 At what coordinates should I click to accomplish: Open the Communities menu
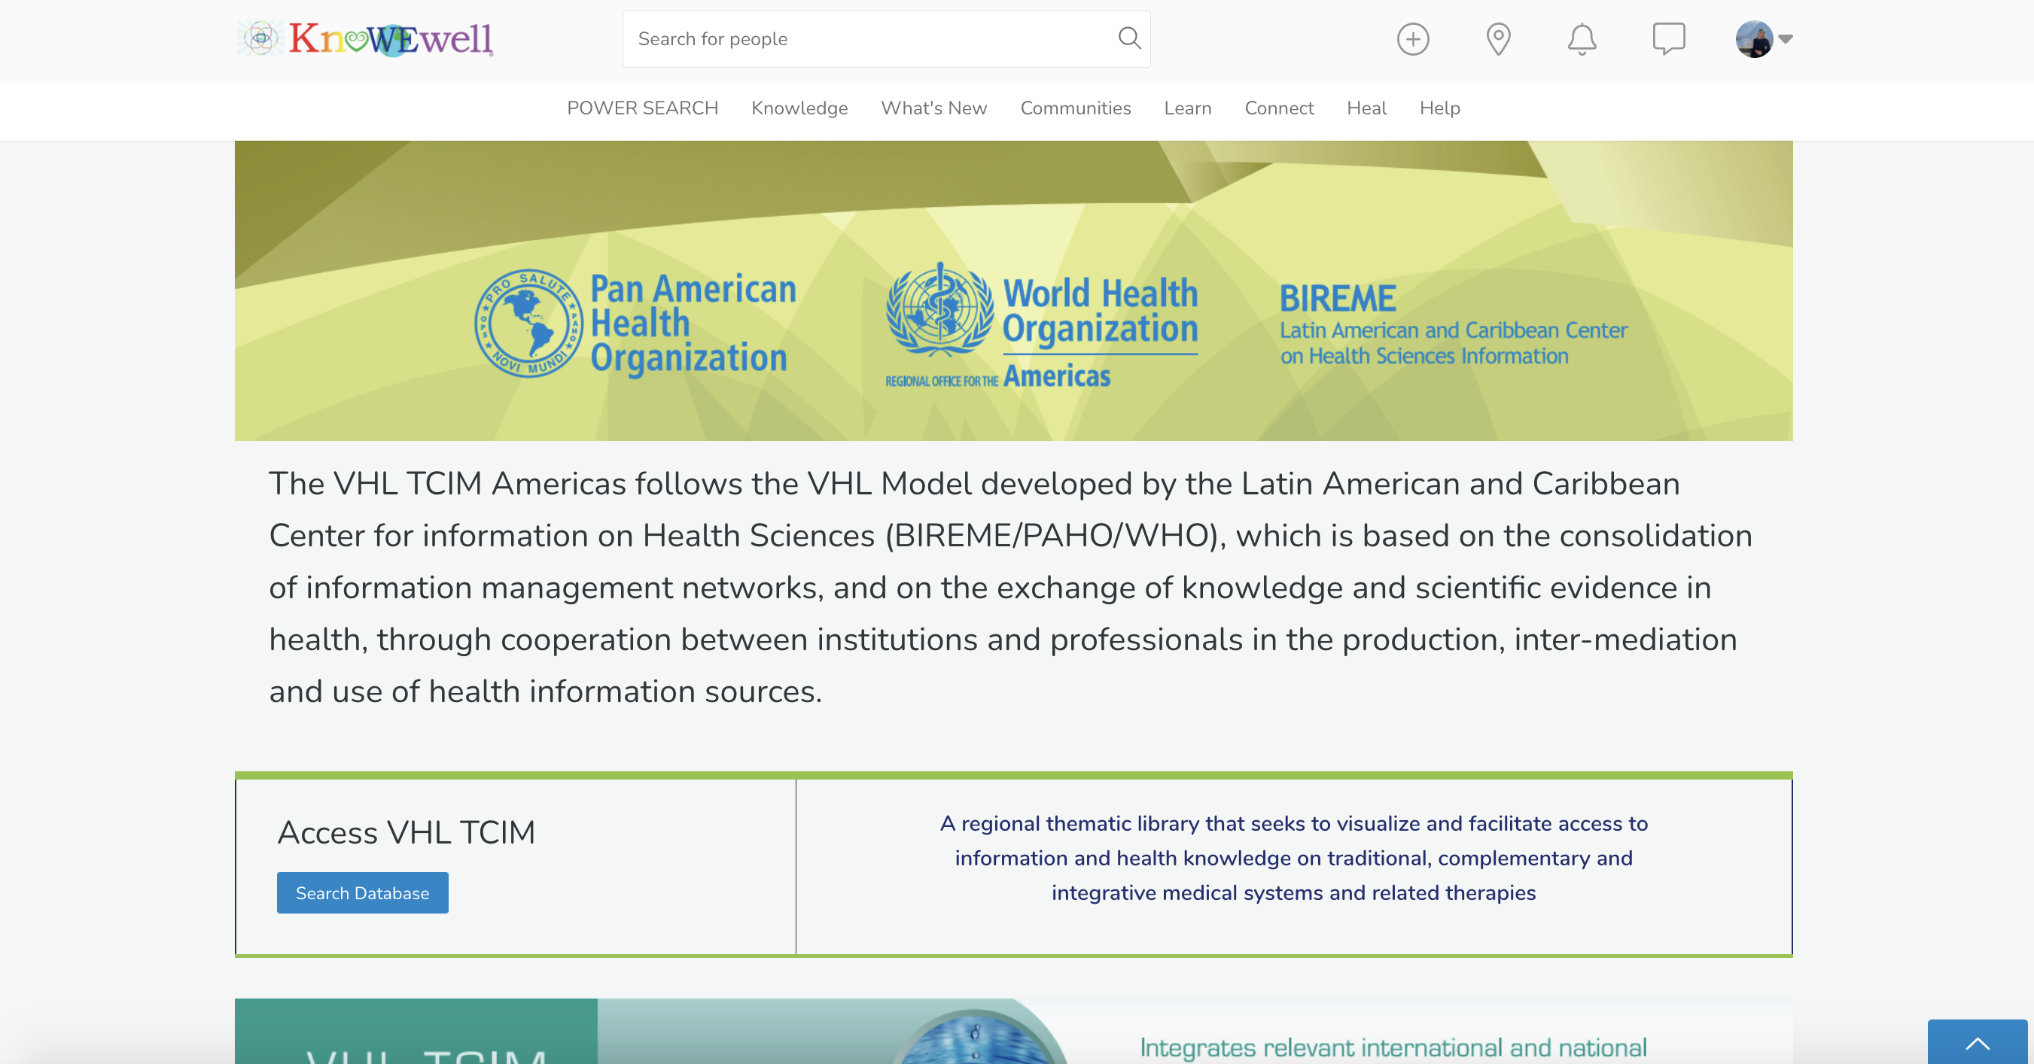pos(1076,108)
